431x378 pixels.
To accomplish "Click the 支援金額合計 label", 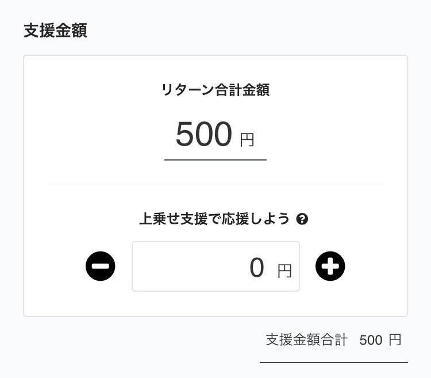I will click(x=306, y=340).
